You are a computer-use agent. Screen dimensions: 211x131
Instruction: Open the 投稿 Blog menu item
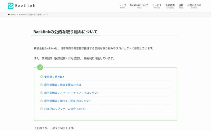[x=181, y=6]
